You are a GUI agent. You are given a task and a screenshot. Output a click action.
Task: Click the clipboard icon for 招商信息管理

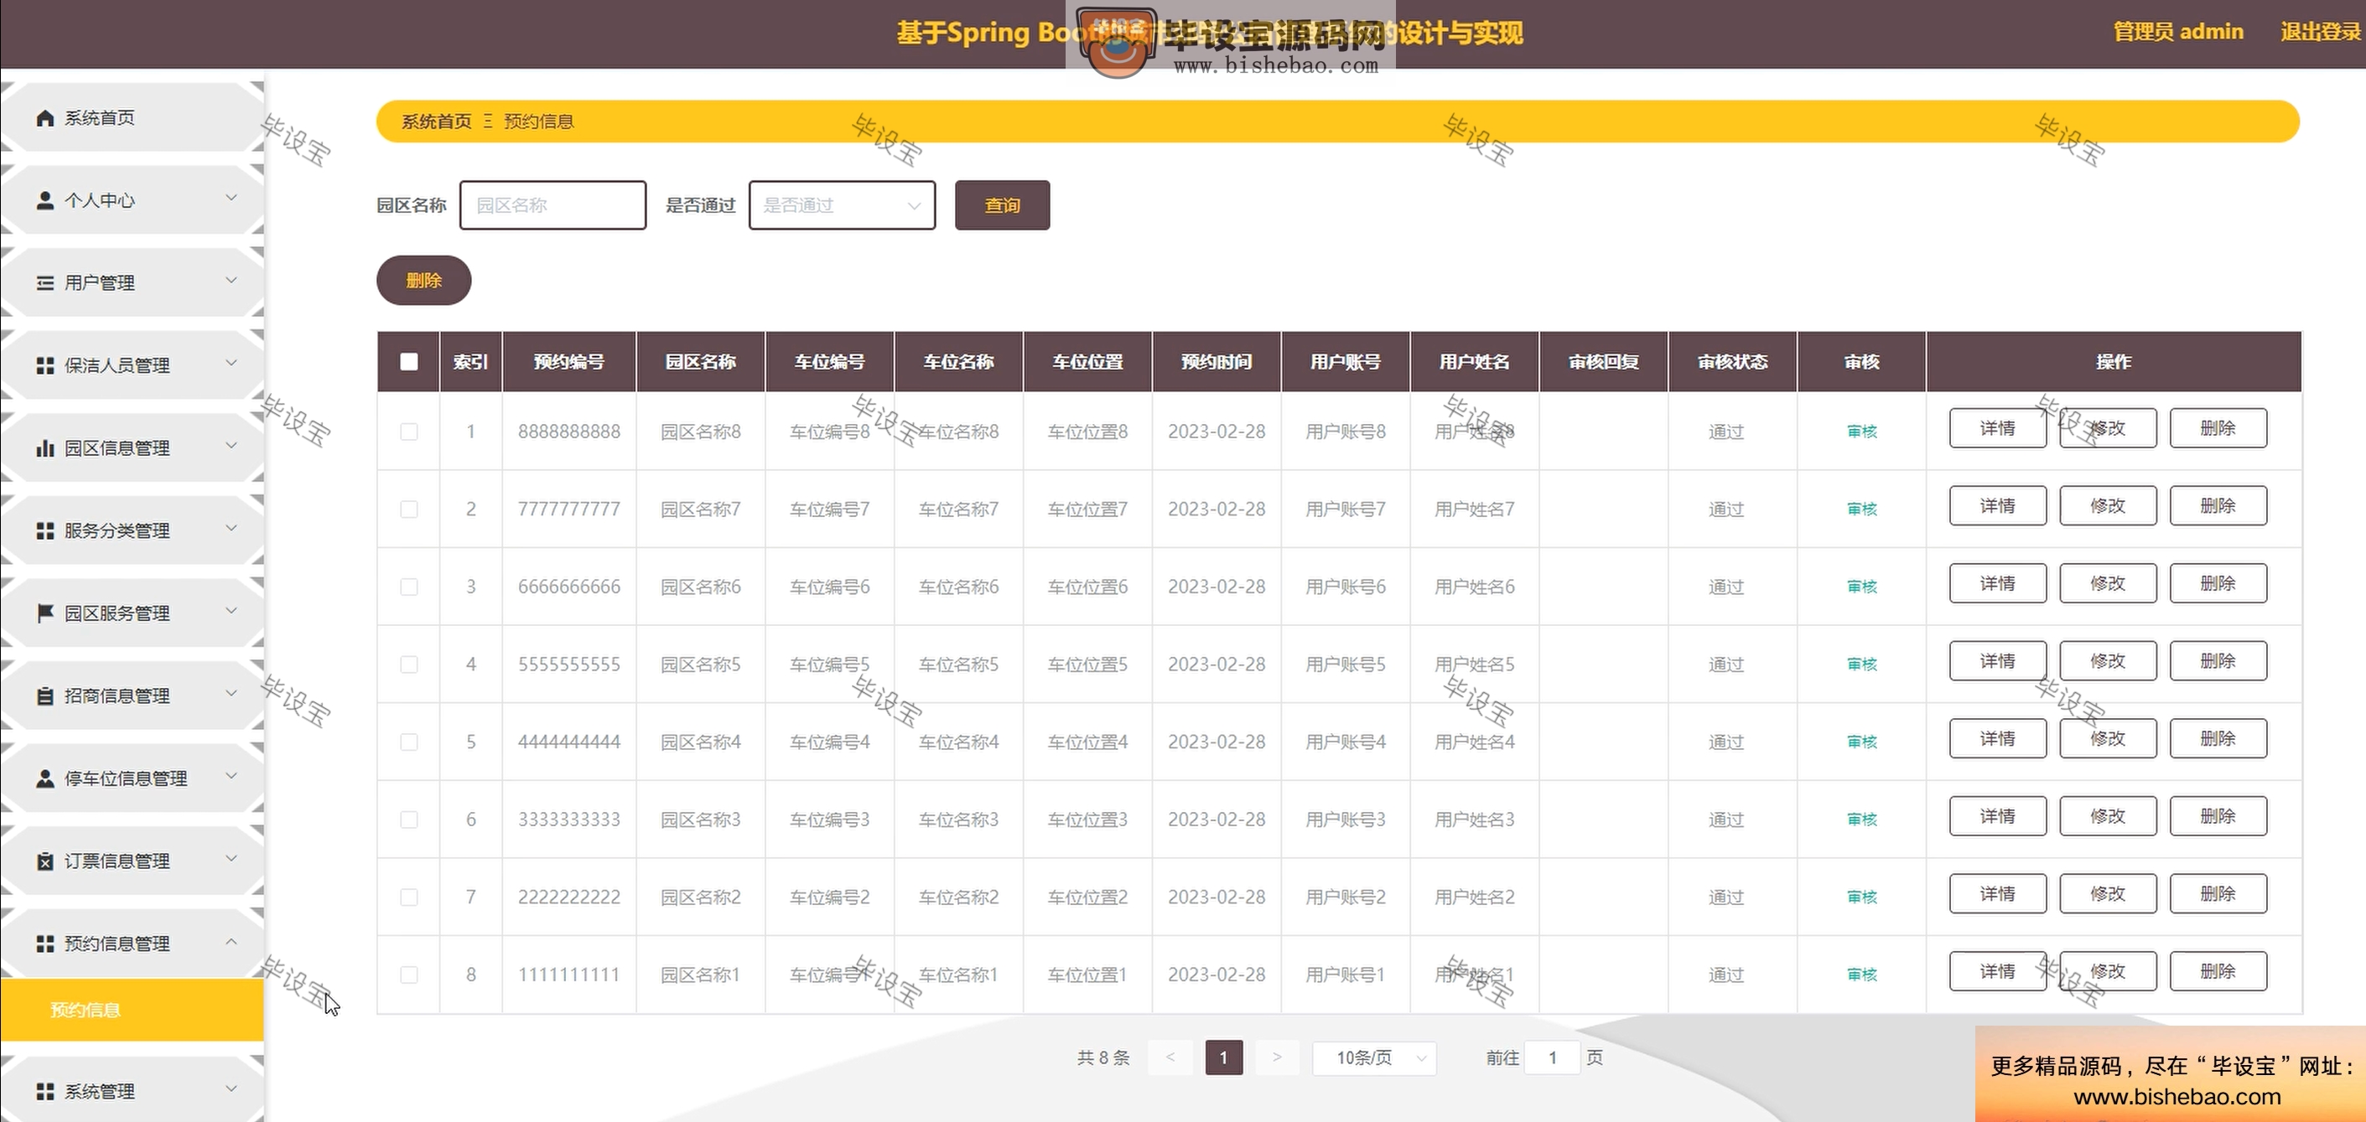pos(44,696)
